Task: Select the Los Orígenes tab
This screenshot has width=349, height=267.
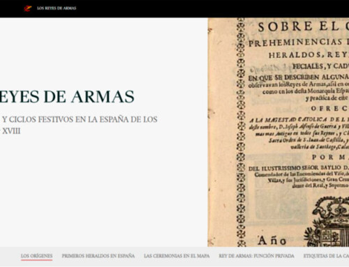Action: (x=36, y=256)
